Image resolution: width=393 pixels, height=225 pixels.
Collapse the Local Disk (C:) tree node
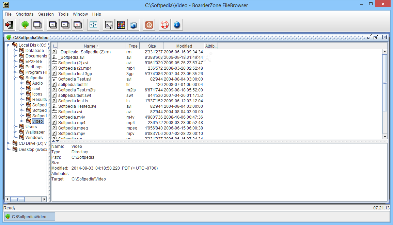(x=8, y=45)
